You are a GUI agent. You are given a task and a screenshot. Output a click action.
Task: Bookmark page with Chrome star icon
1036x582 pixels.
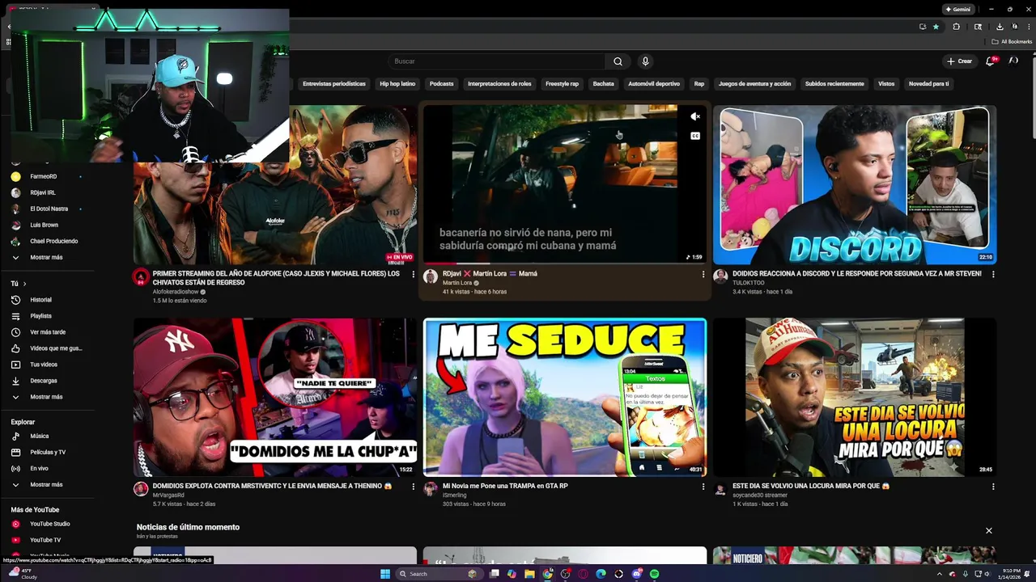point(936,27)
